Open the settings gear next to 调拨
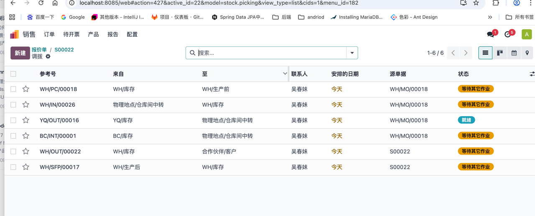Image resolution: width=535 pixels, height=216 pixels. [x=48, y=56]
